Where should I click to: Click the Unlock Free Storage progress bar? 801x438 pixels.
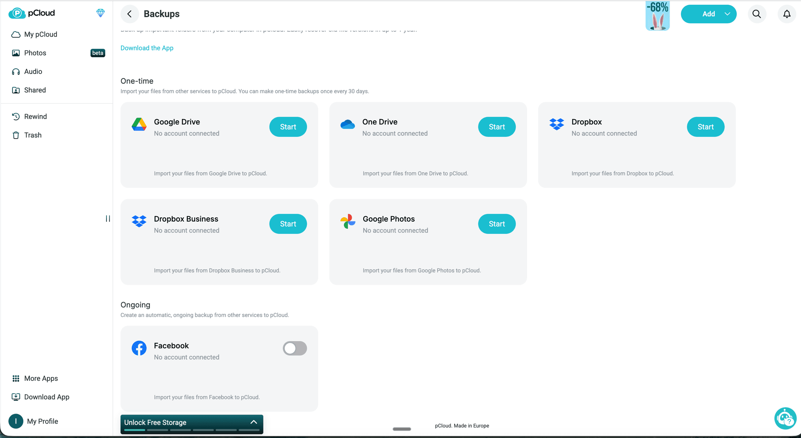point(192,430)
